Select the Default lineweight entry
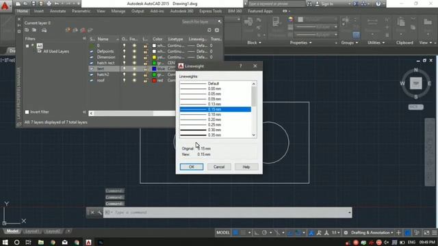The width and height of the screenshot is (438, 246). [x=216, y=83]
